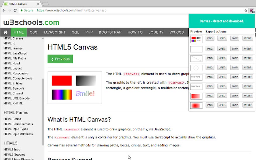Viewport: 256px width, 160px height.
Task: Click the browser forward arrow
Action: tap(10, 11)
